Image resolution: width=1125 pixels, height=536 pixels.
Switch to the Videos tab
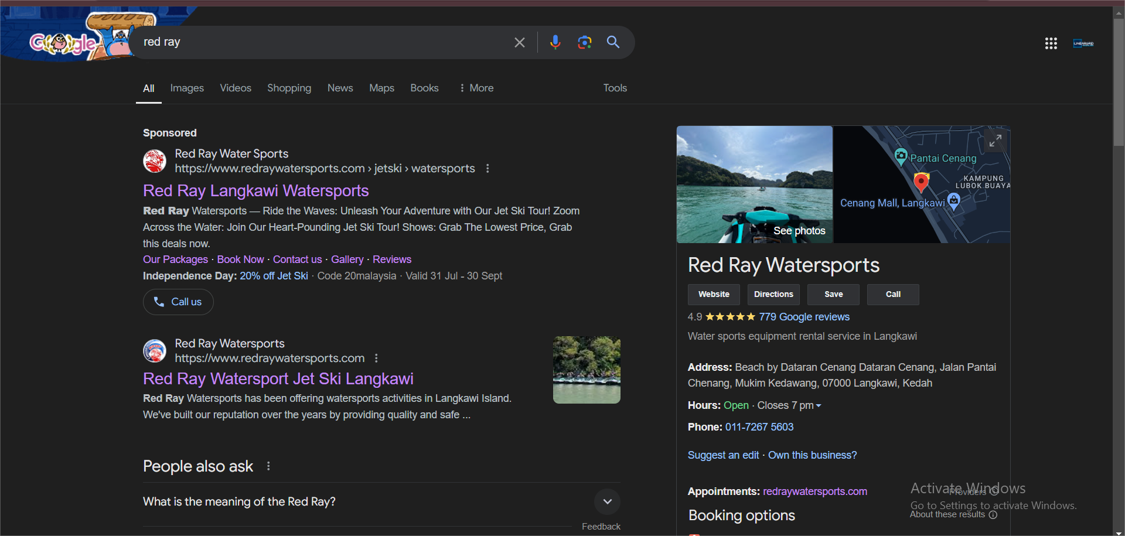(x=236, y=88)
